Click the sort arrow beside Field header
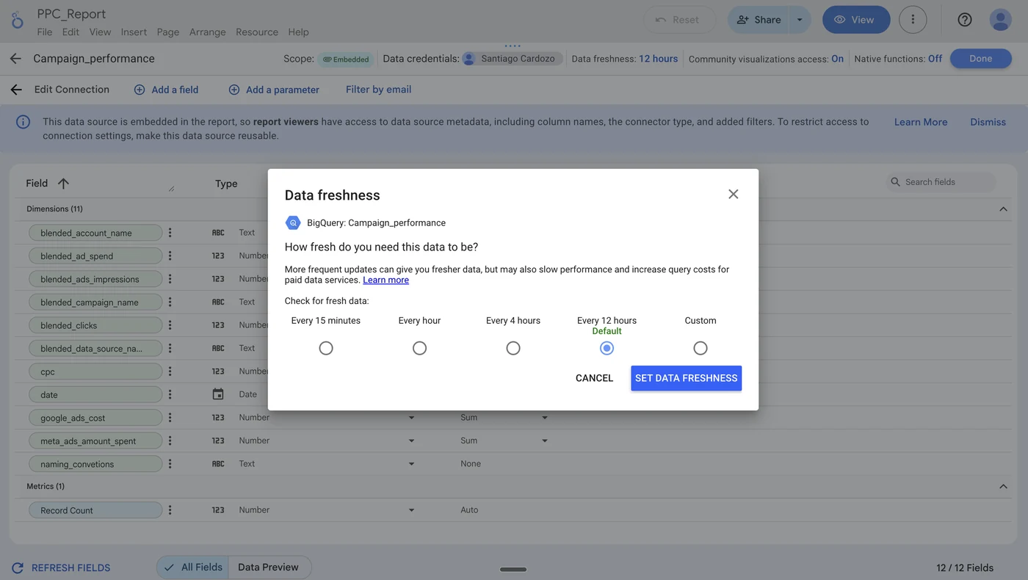This screenshot has height=580, width=1028. tap(63, 183)
